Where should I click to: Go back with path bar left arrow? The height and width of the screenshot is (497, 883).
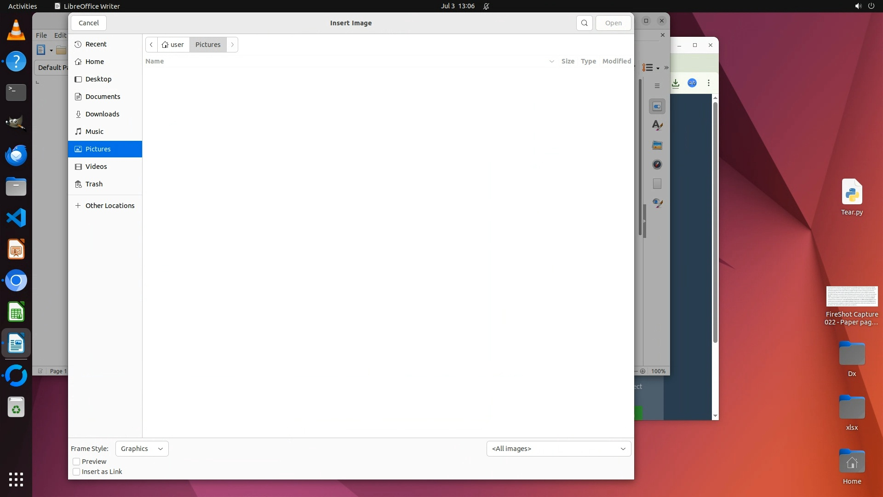click(151, 45)
